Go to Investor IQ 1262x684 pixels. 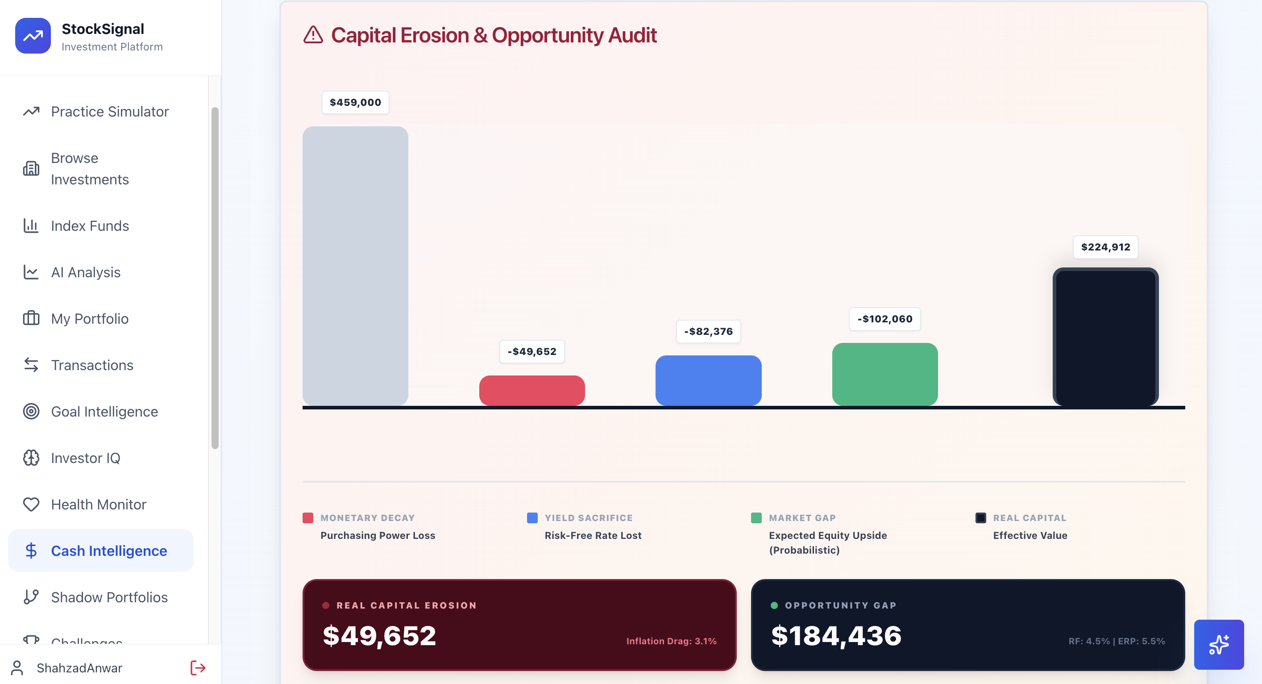coord(100,458)
